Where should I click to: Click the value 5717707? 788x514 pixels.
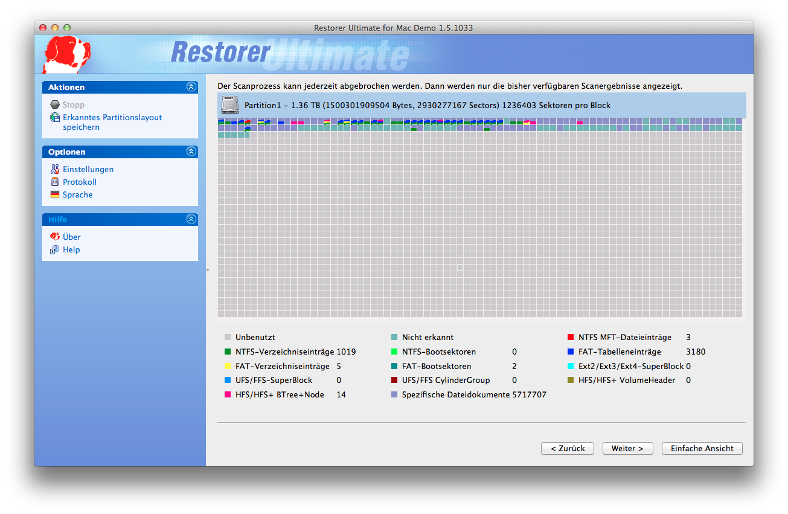530,394
